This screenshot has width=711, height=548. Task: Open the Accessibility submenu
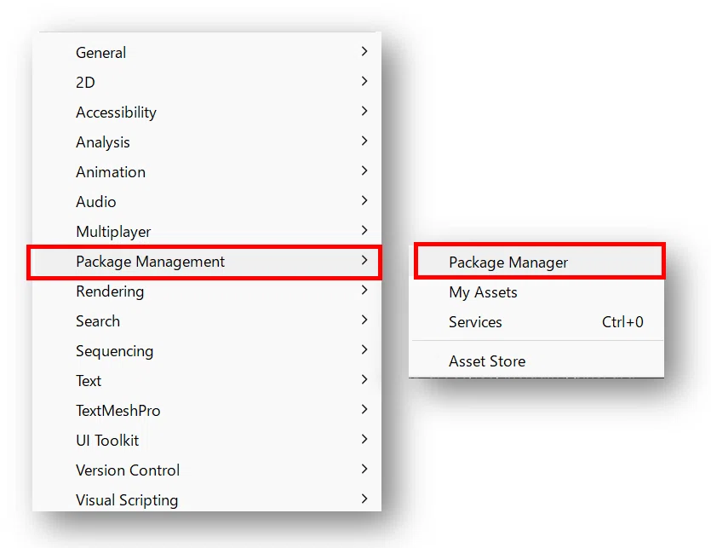point(207,112)
